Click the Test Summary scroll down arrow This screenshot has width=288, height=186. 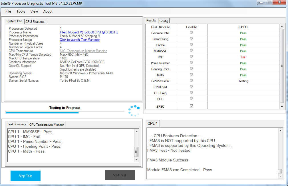coord(136,159)
